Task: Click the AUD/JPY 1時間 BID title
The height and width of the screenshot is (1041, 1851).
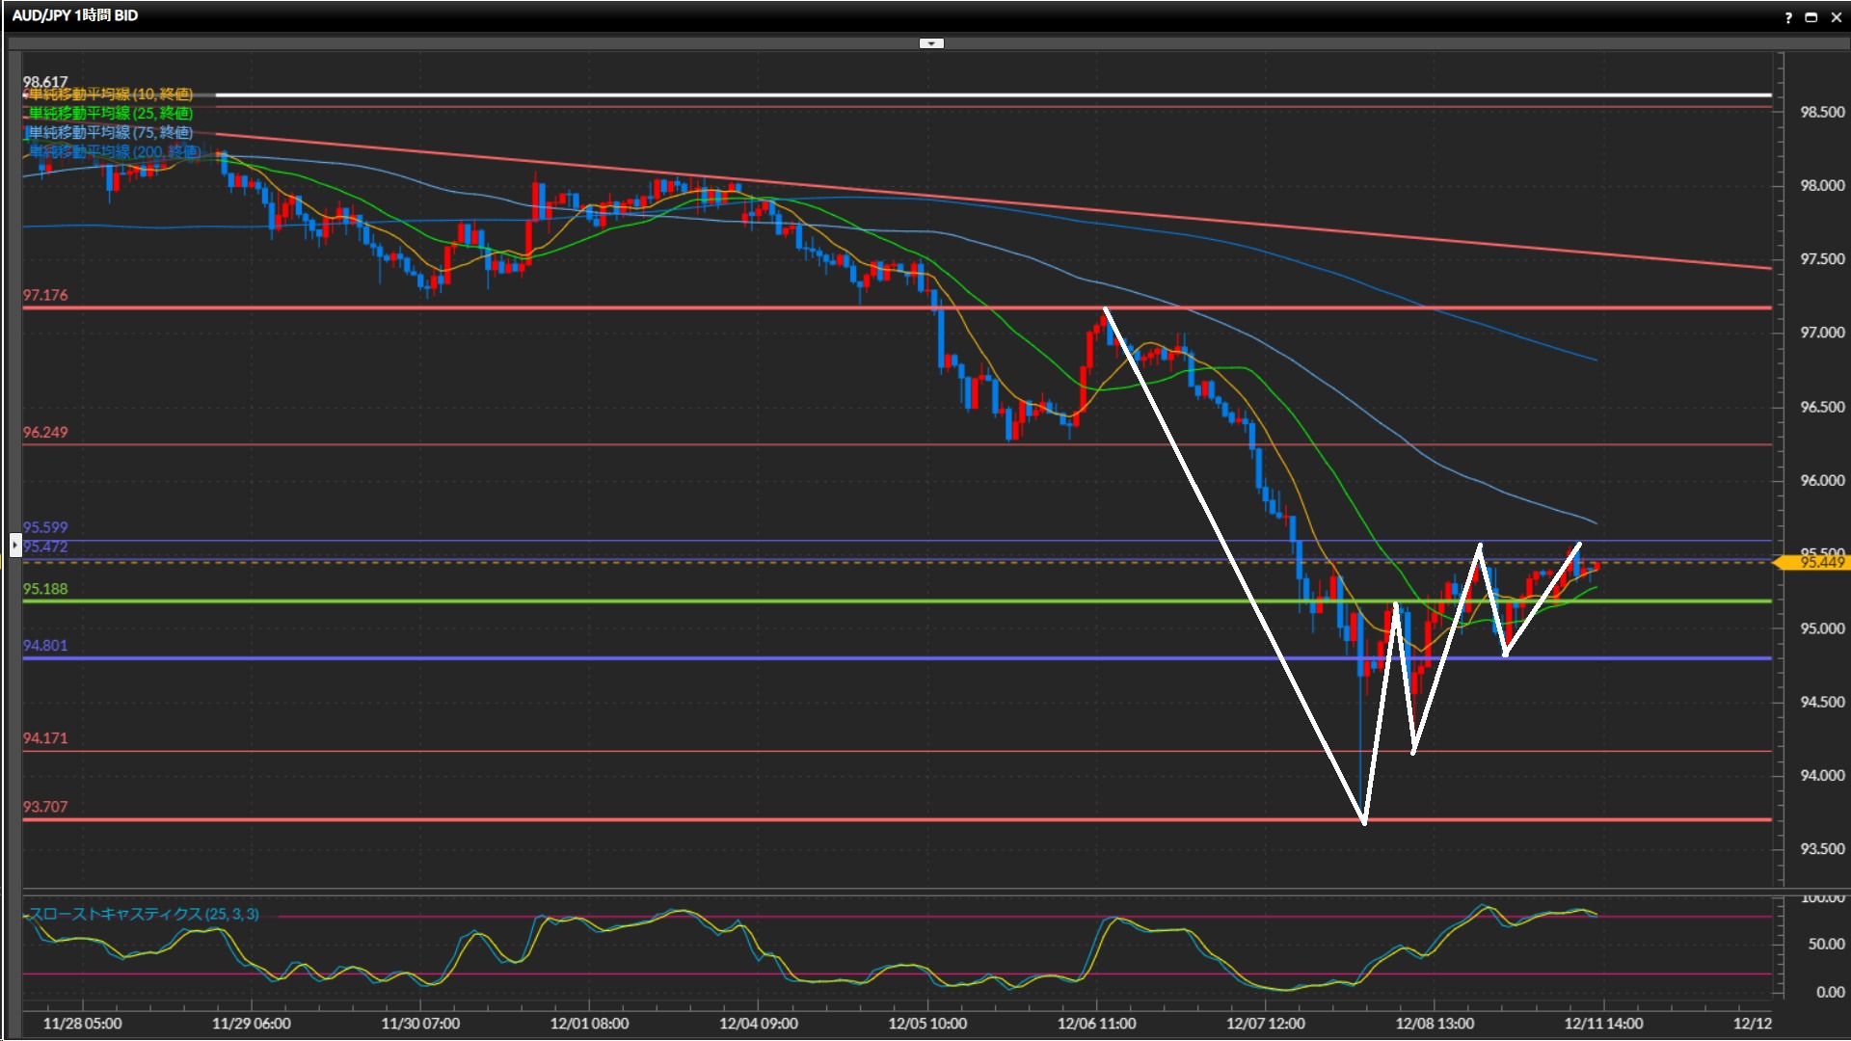Action: [x=75, y=15]
